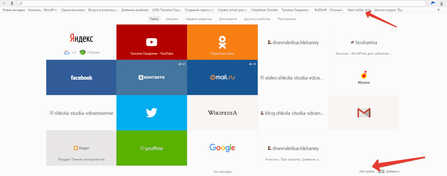Image resolution: width=447 pixels, height=176 pixels.
Task: Open the top dnevnikribachkitaney tile
Action: pos(293,42)
